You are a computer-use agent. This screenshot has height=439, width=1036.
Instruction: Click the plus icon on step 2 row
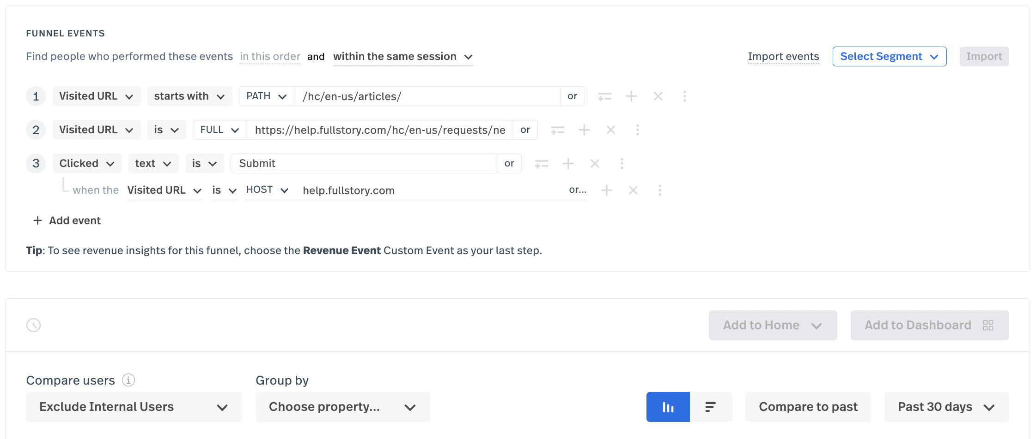[584, 130]
